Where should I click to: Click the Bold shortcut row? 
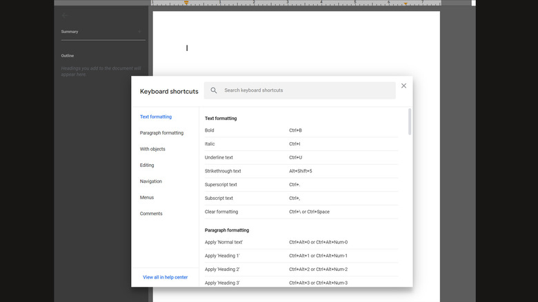(x=301, y=130)
